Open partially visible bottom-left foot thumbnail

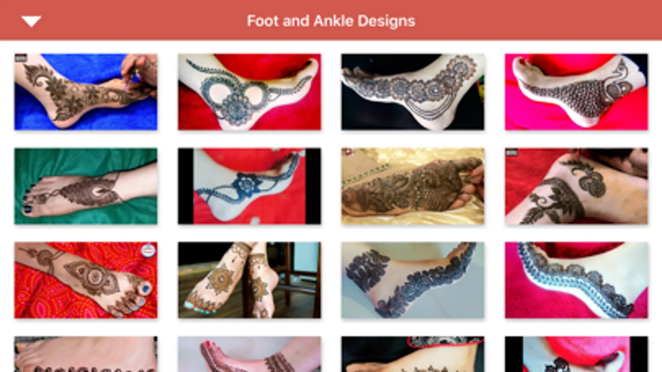click(x=86, y=354)
